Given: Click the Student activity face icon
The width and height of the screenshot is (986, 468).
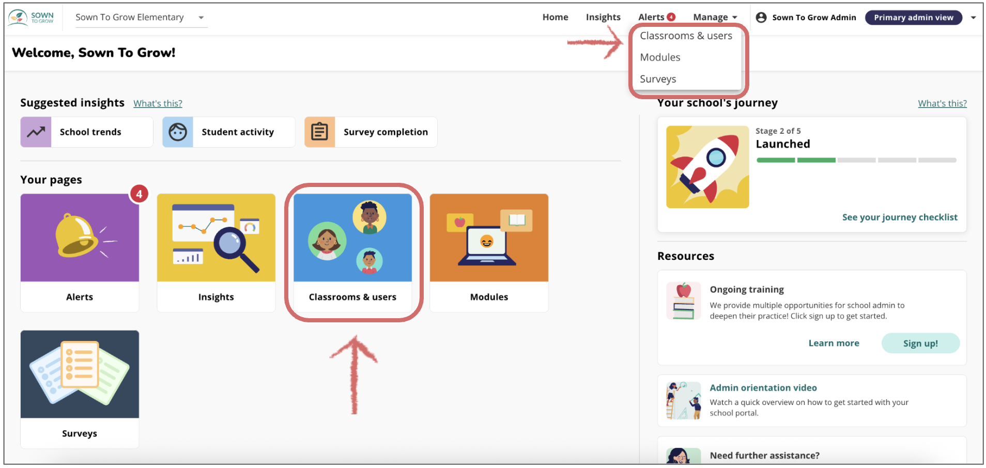Looking at the screenshot, I should (x=178, y=132).
